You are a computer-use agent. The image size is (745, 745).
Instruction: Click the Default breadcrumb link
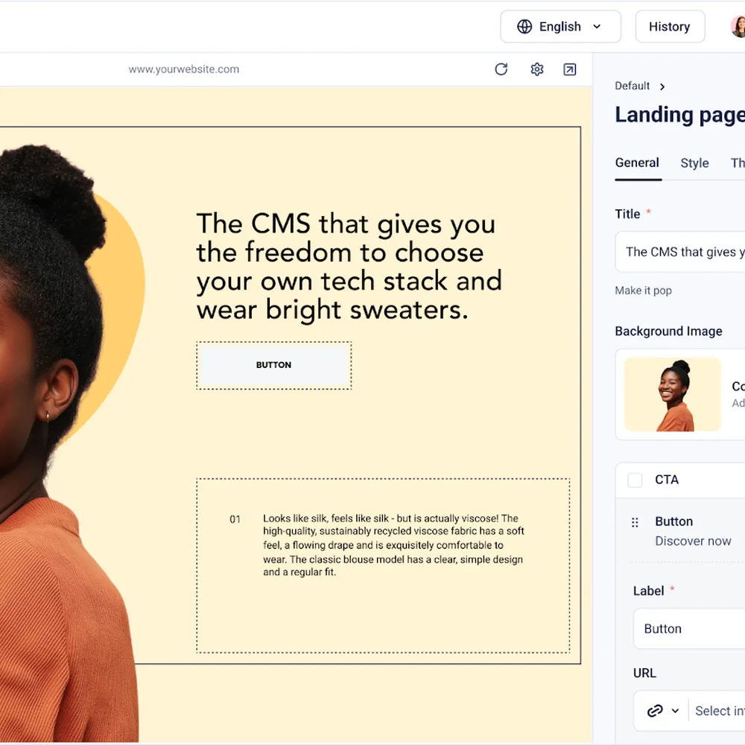tap(632, 86)
